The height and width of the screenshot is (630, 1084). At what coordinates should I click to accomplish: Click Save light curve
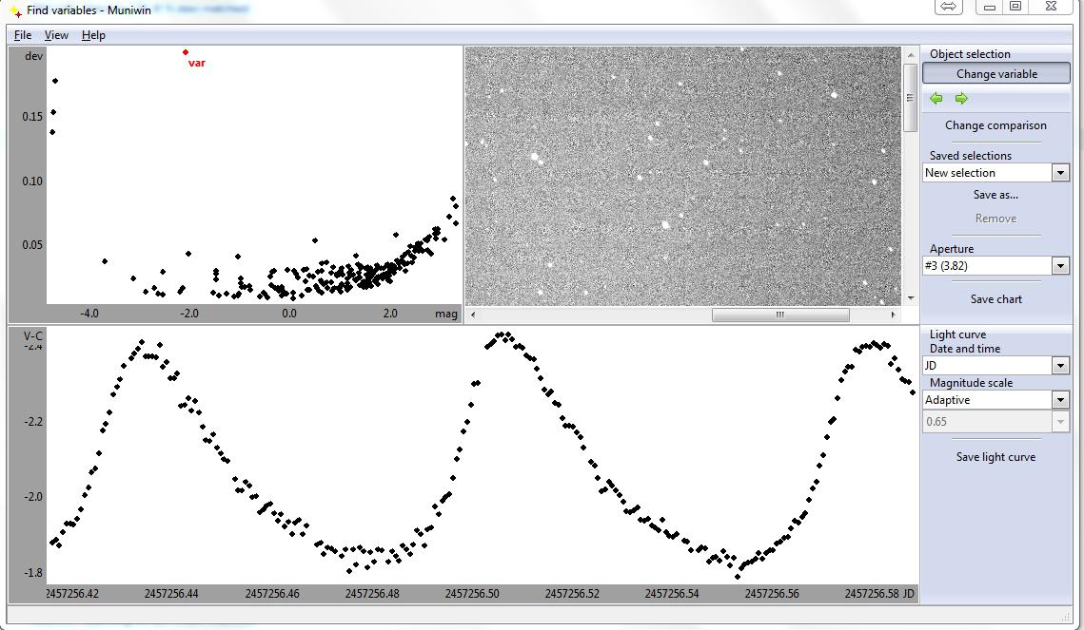(995, 457)
